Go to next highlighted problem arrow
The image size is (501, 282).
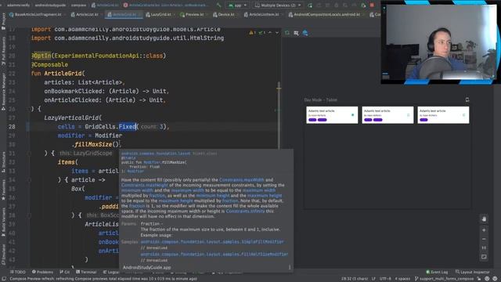[277, 33]
